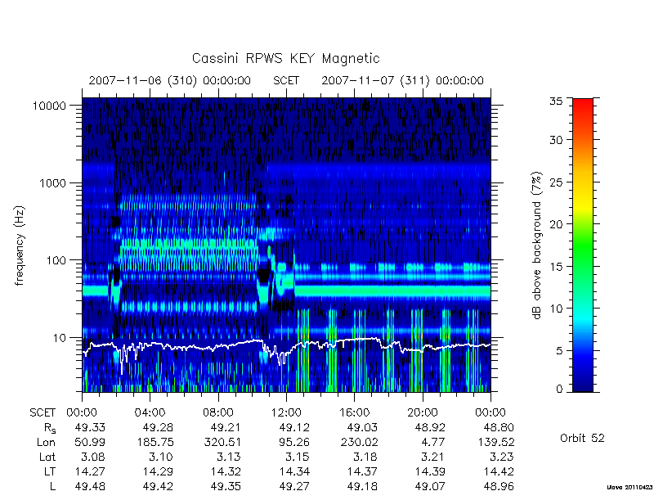
Task: Click the Rs row label
Action: [x=50, y=428]
